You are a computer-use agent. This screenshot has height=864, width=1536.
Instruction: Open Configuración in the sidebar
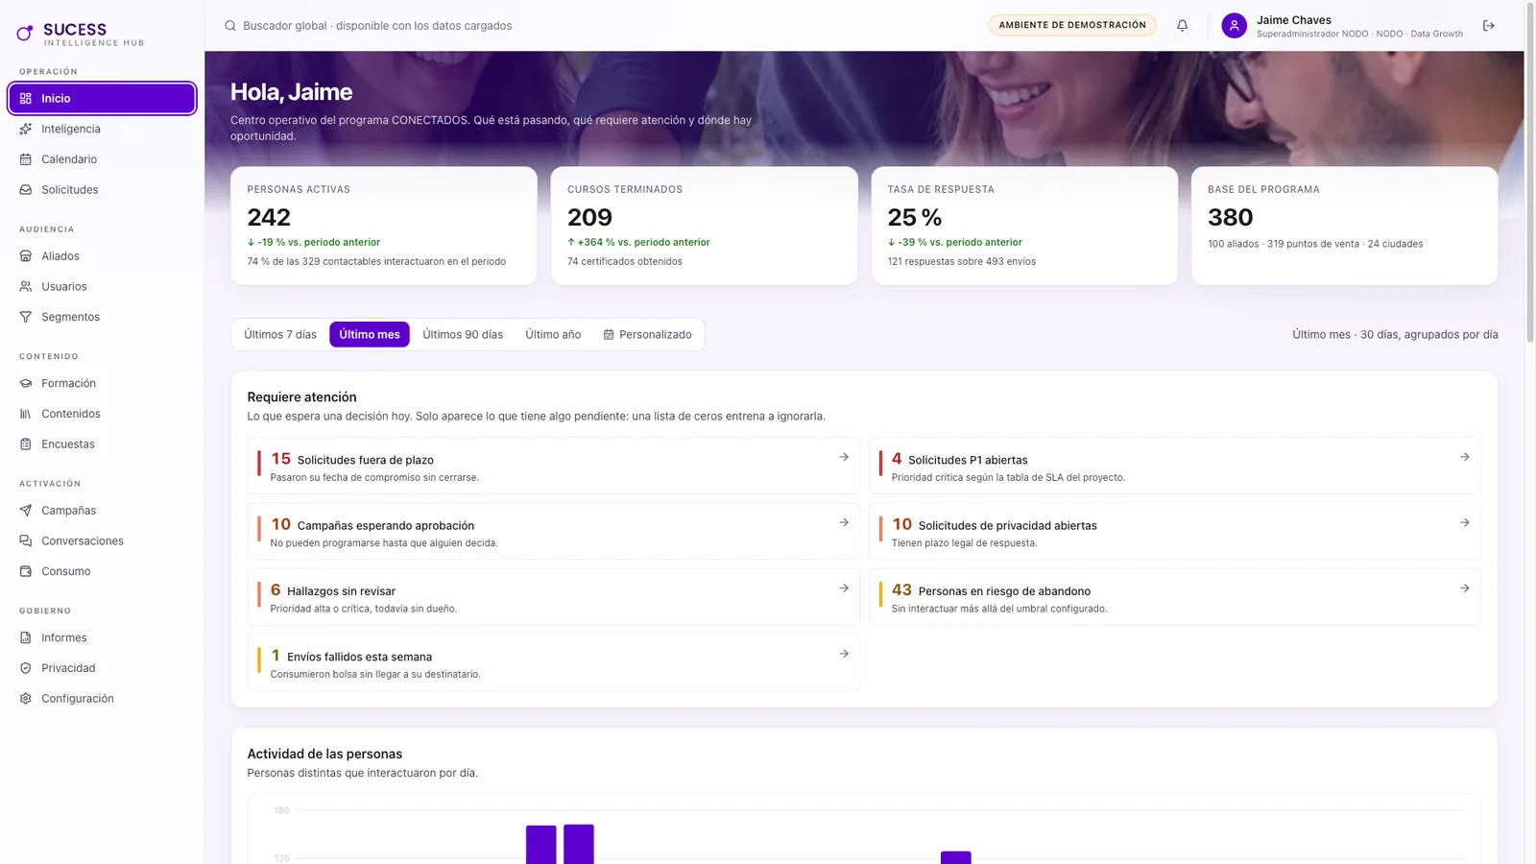tap(102, 699)
